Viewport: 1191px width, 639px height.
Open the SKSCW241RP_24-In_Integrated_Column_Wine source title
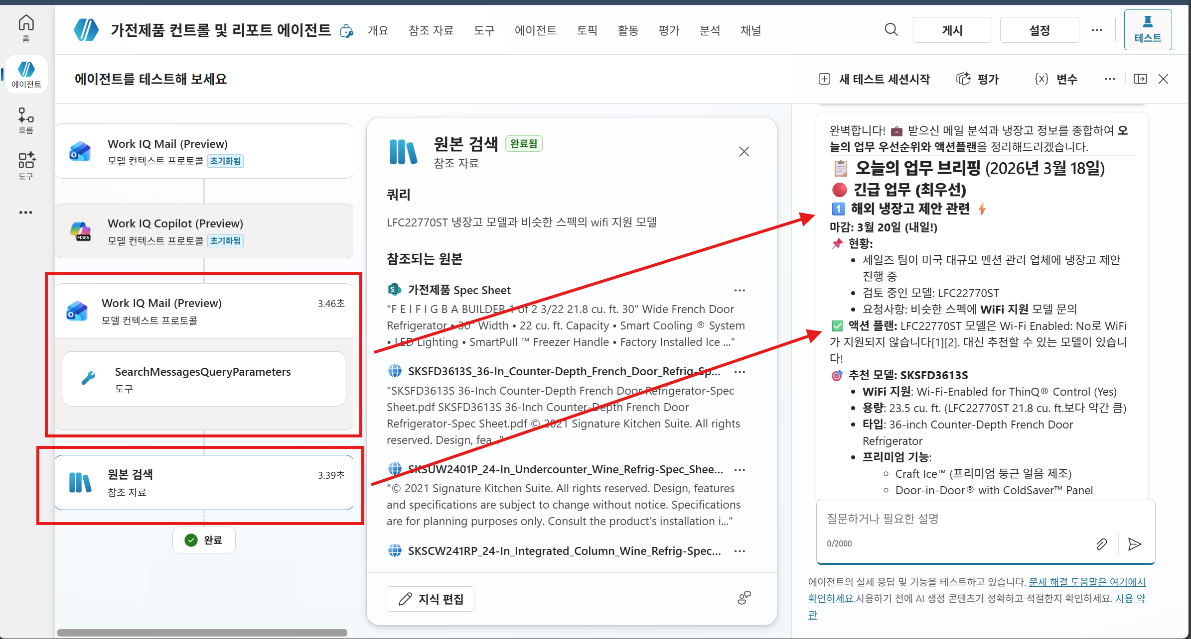point(565,551)
